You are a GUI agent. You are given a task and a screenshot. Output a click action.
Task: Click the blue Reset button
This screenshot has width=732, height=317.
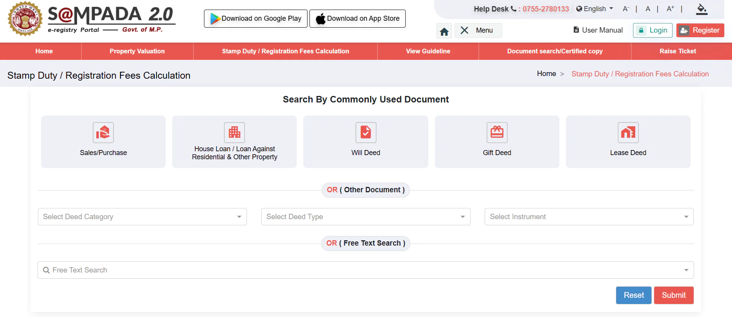[633, 295]
